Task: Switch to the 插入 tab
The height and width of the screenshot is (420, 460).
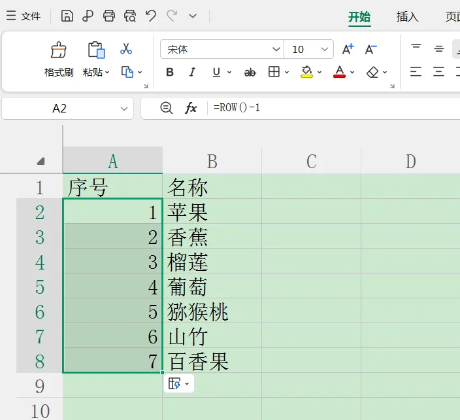Action: coord(407,17)
